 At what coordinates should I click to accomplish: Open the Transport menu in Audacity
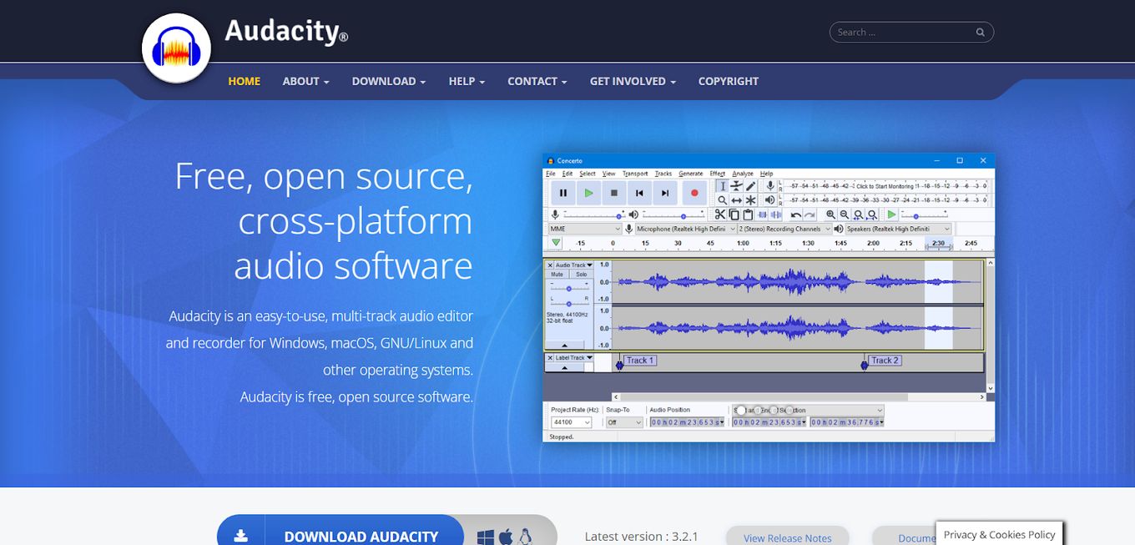pyautogui.click(x=635, y=174)
